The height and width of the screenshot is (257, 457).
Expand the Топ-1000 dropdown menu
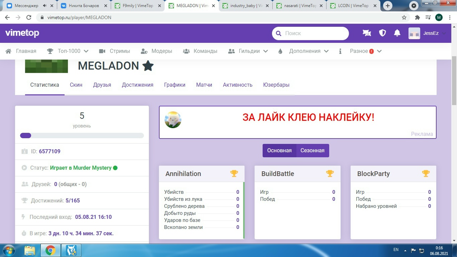click(68, 51)
